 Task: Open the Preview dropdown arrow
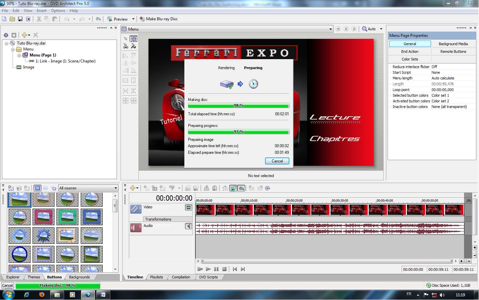[x=133, y=19]
